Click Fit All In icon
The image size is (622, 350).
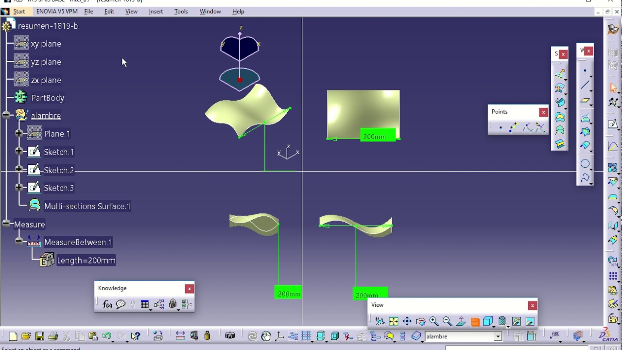394,321
